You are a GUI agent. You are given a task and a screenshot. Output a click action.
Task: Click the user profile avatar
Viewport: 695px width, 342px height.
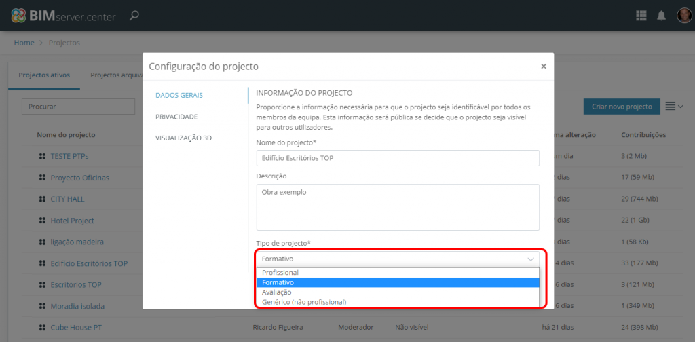pyautogui.click(x=683, y=16)
